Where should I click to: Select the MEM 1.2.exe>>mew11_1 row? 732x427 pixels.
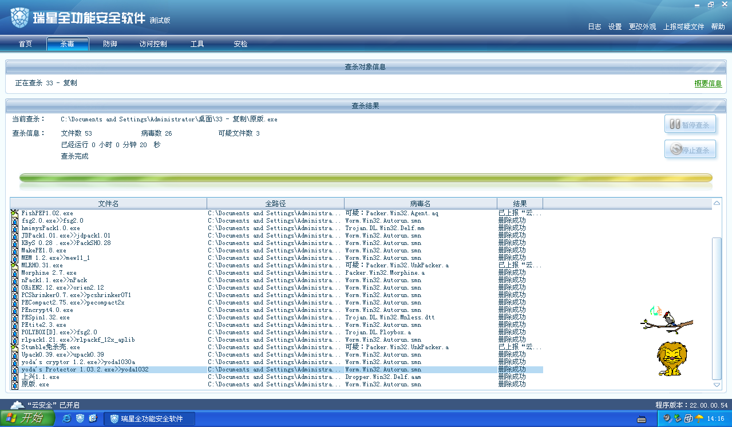pos(276,258)
